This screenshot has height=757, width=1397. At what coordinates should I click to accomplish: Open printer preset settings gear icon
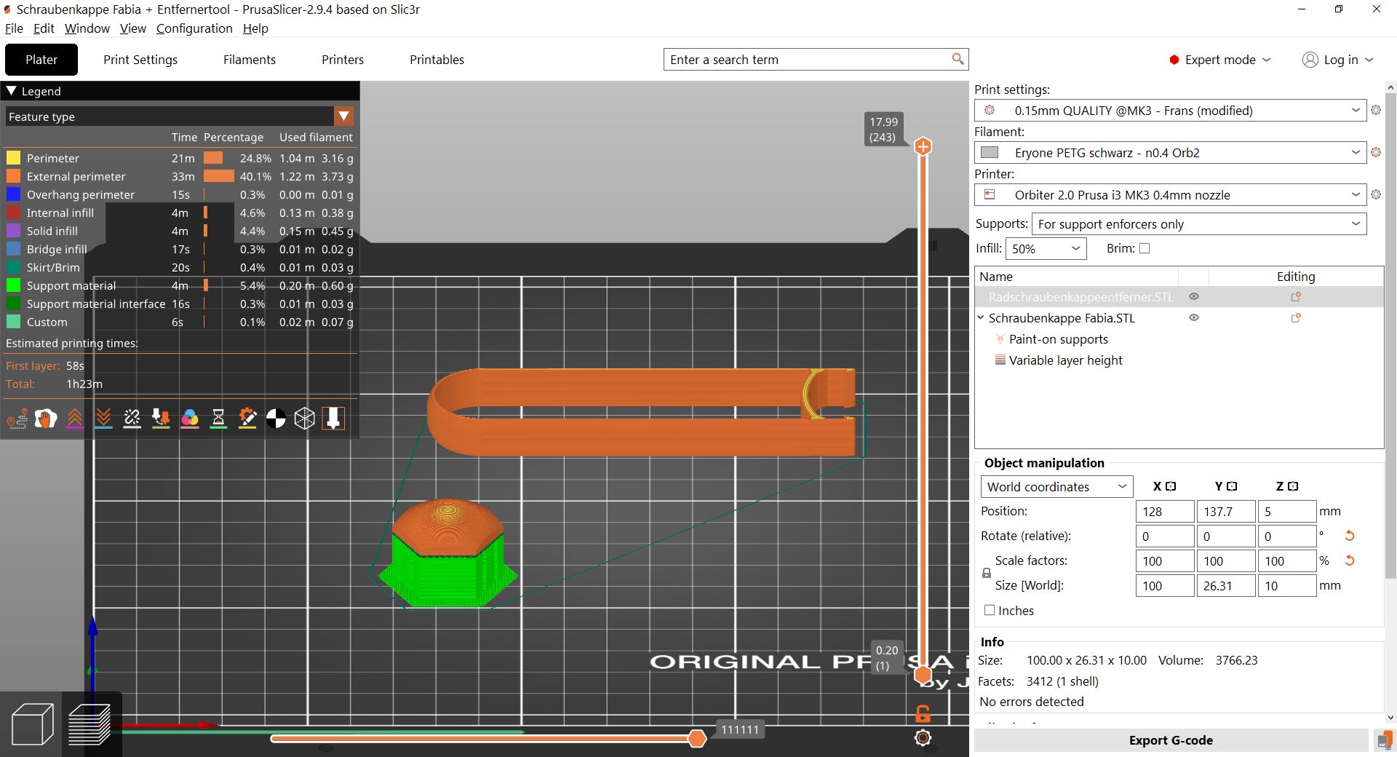(1376, 194)
